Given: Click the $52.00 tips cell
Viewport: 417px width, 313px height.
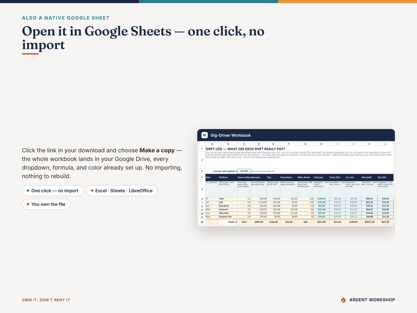Looking at the screenshot, I should (x=273, y=210).
